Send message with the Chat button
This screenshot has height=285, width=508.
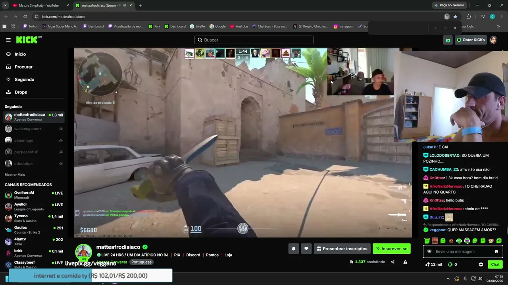pyautogui.click(x=495, y=264)
